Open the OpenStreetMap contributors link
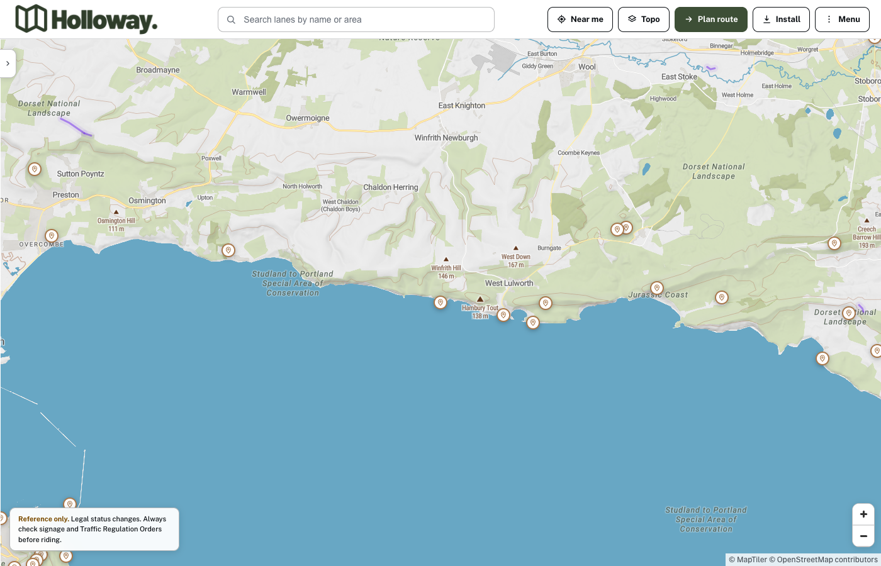 pos(823,560)
